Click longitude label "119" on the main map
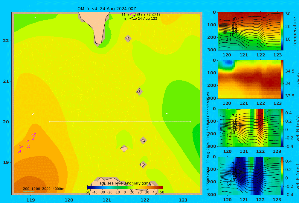The height and width of the screenshot is (203, 299). click(30, 200)
